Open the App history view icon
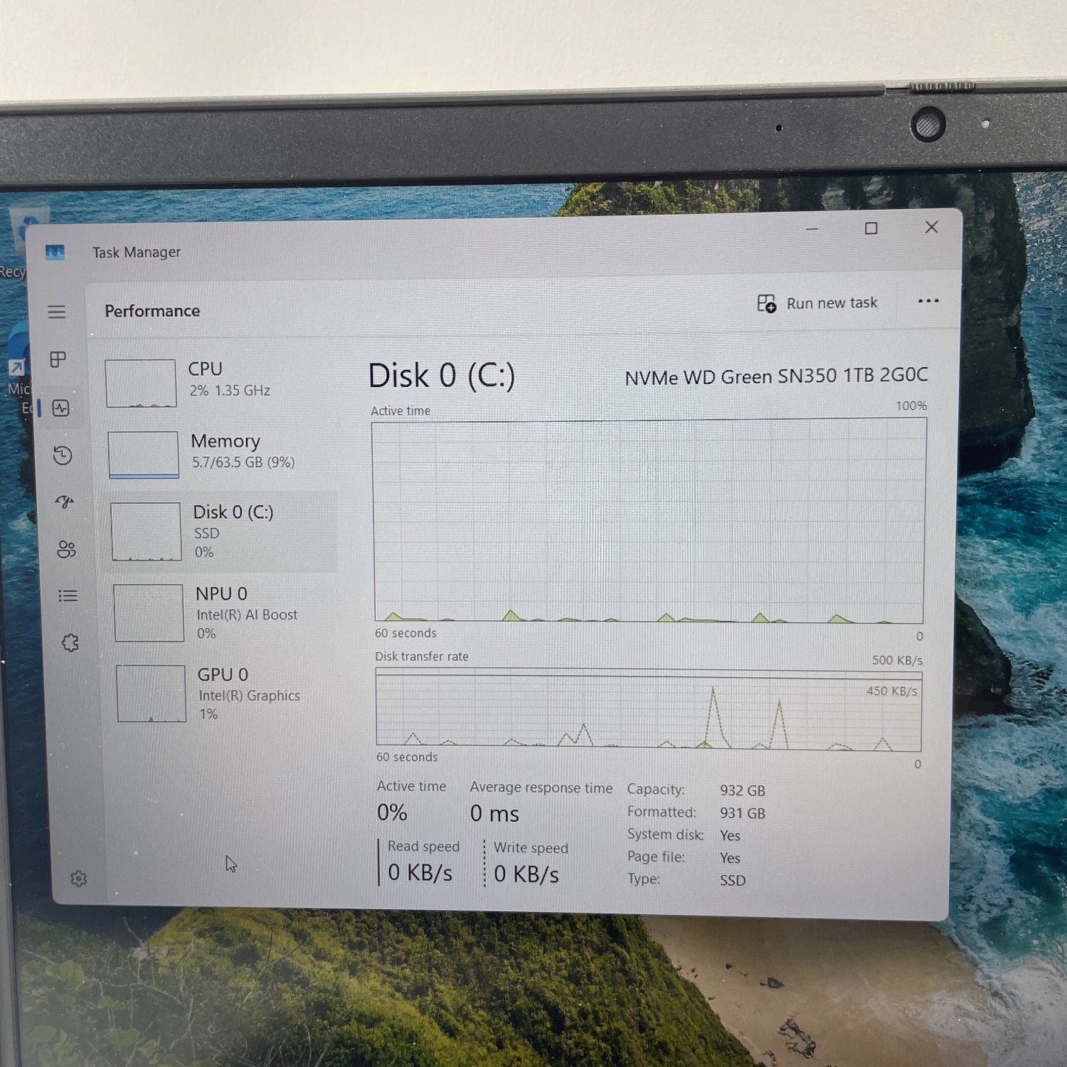Viewport: 1067px width, 1067px height. [x=63, y=457]
